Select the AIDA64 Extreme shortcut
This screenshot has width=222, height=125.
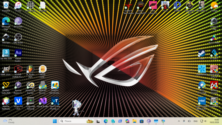pyautogui.click(x=214, y=85)
